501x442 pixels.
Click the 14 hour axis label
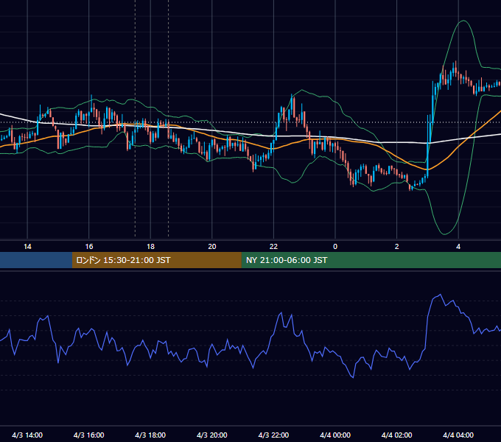(27, 247)
